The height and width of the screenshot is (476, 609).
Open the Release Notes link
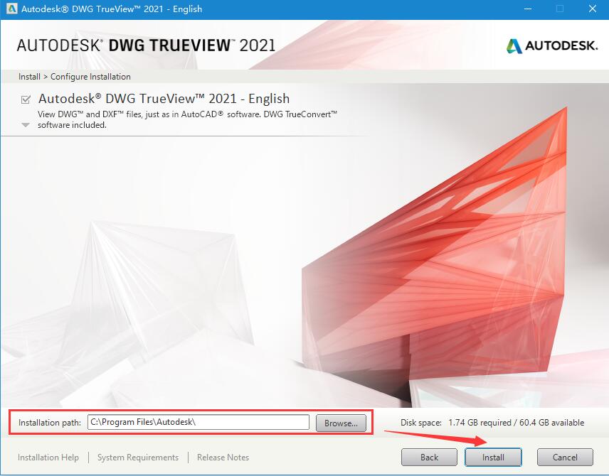click(223, 458)
